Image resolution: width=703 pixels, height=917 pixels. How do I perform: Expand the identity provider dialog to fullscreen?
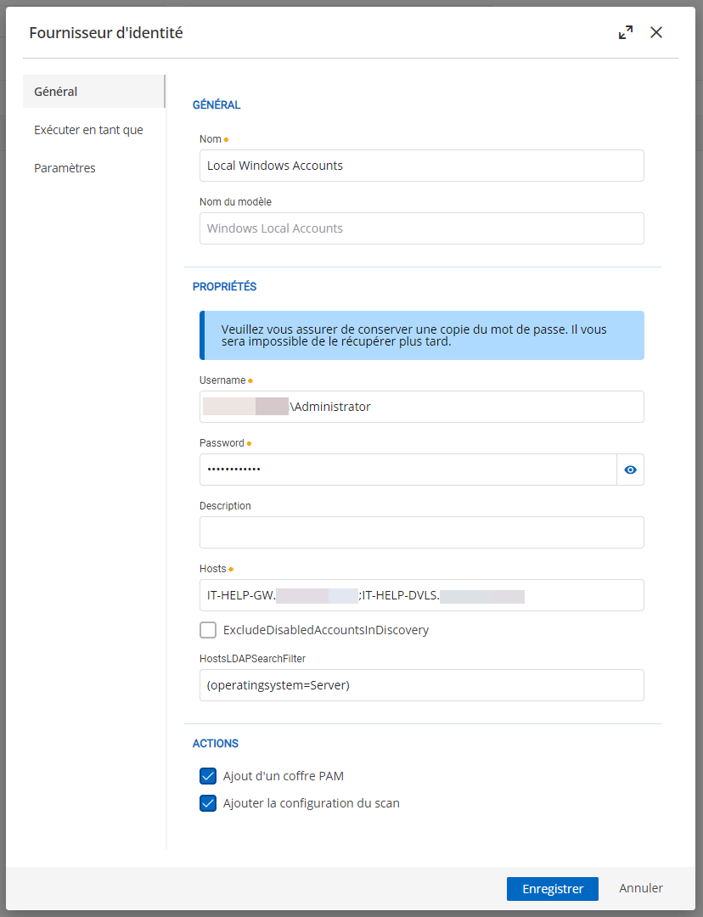coord(626,33)
